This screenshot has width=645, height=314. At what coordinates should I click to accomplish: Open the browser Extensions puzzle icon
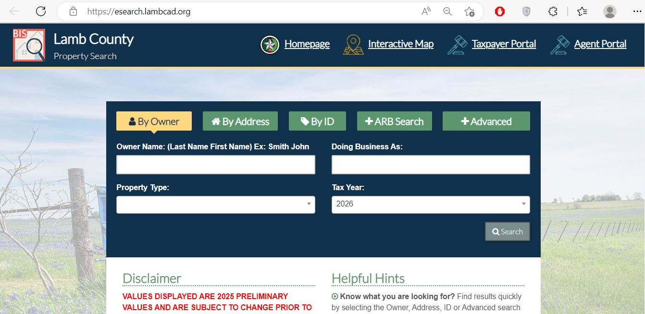tap(553, 12)
